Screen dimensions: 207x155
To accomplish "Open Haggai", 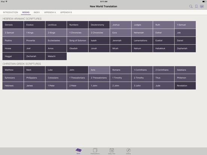I will [x=13, y=56].
